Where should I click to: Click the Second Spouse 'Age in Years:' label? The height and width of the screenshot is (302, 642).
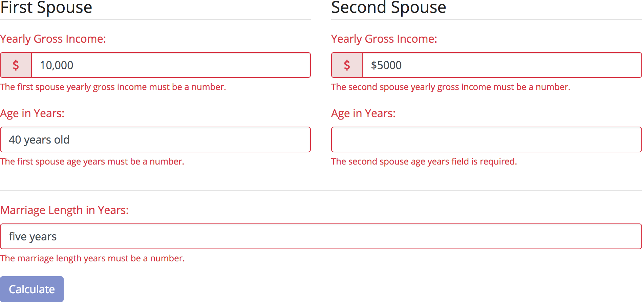363,113
